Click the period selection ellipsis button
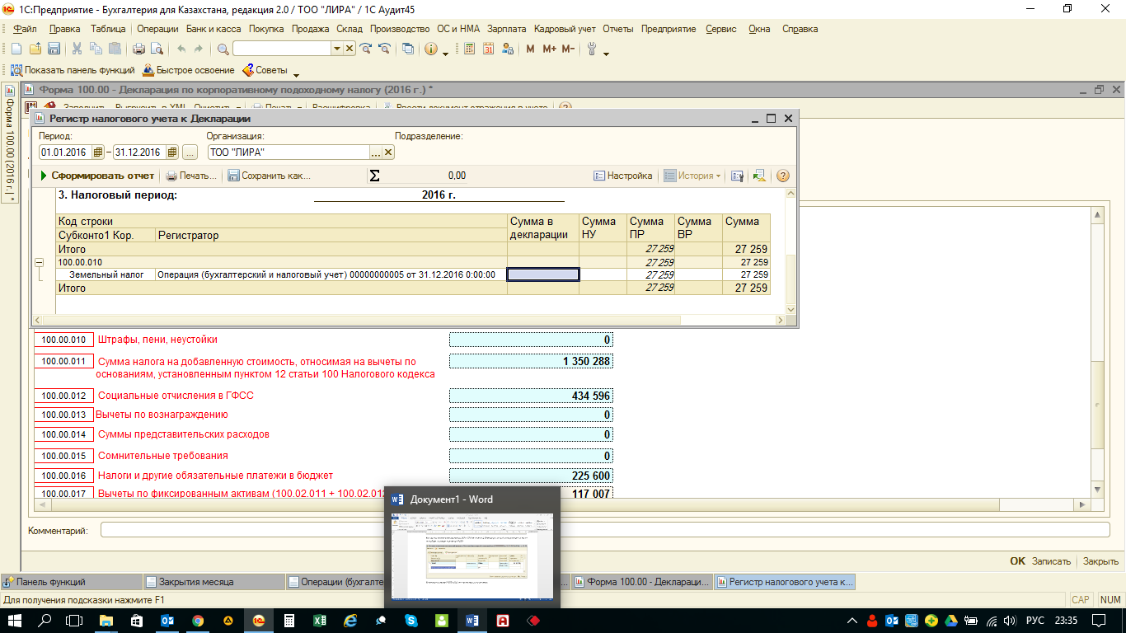This screenshot has height=633, width=1126. point(190,152)
